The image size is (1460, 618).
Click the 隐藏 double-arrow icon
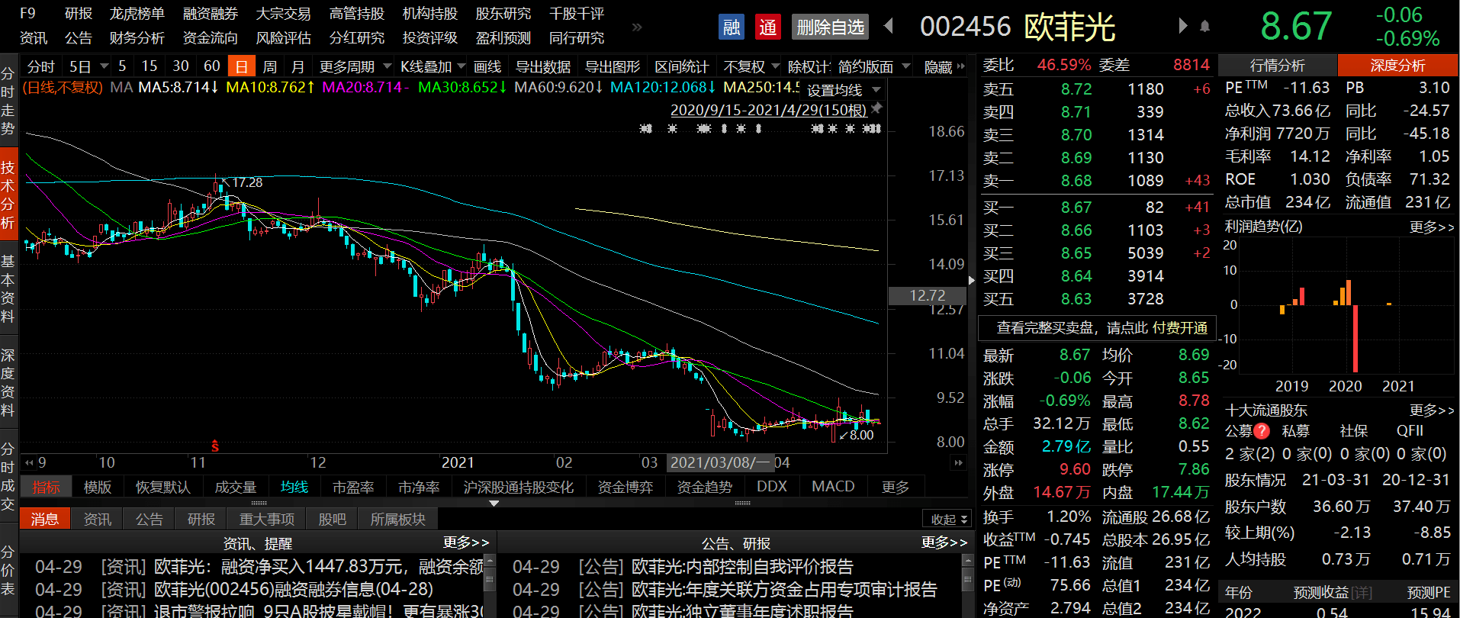click(961, 66)
